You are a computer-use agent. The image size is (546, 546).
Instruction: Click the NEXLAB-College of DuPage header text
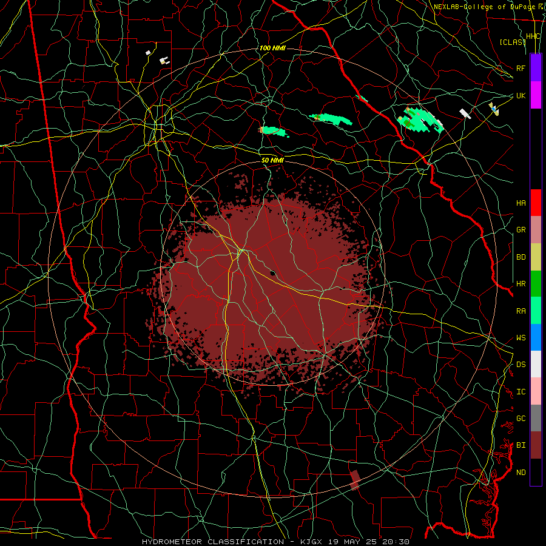pyautogui.click(x=484, y=7)
